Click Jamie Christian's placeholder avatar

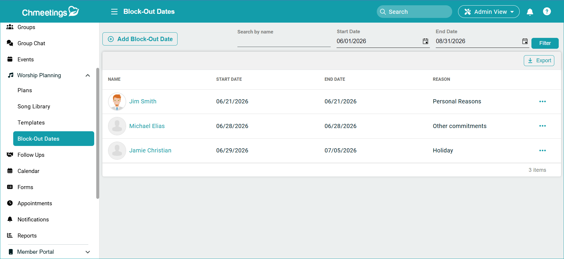tap(117, 151)
